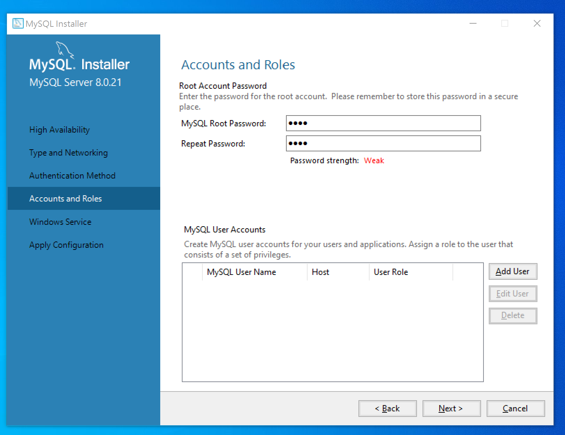
Task: Click the MySQL Server 8.0.21 version text
Action: pyautogui.click(x=75, y=82)
